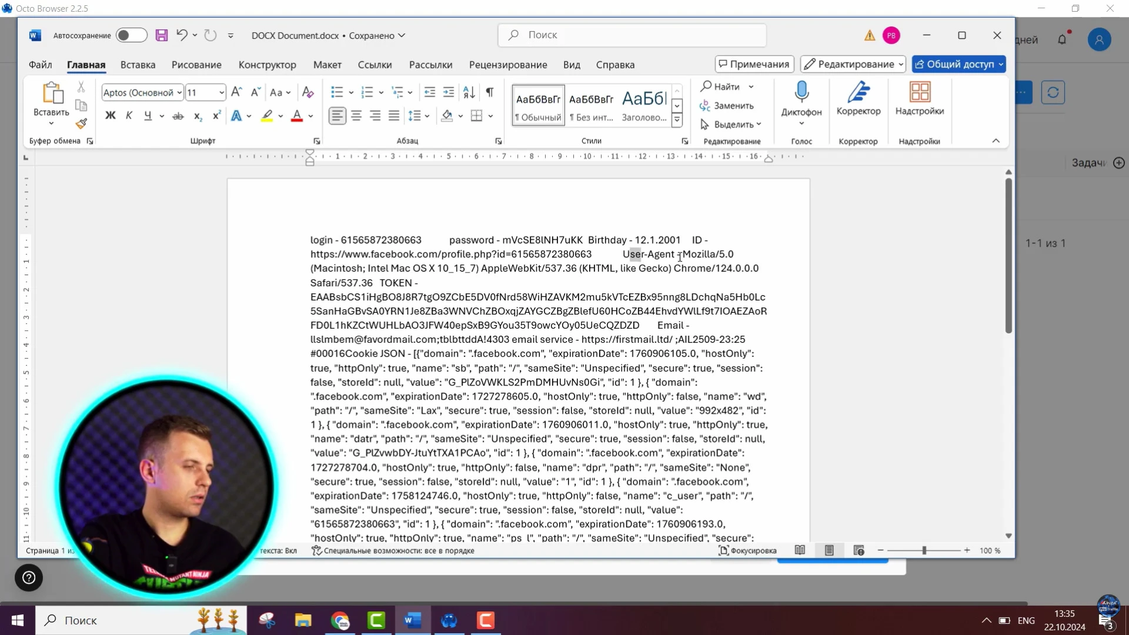Toggle underline formatting (Ч)
Screen dimensions: 1129x635
coord(148,116)
